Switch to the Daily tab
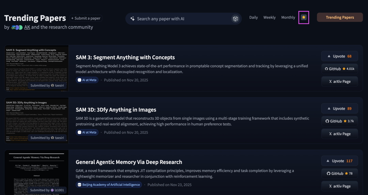This screenshot has height=195, width=368. pos(254,17)
